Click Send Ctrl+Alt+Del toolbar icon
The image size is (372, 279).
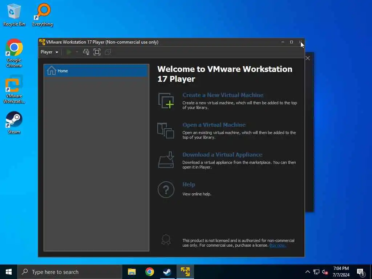point(86,52)
